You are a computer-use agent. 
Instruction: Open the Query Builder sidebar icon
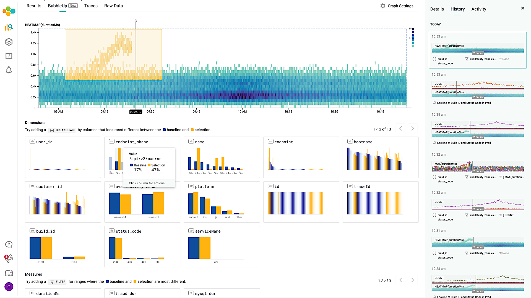click(x=9, y=27)
